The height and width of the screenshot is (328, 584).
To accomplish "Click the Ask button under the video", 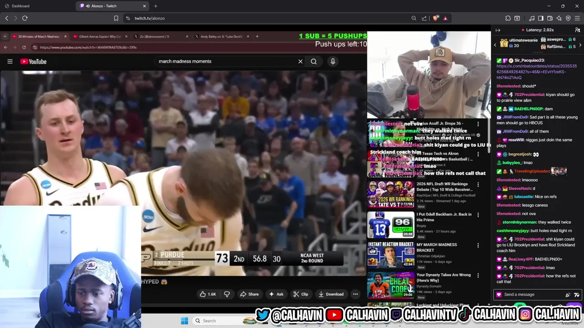I will pos(276,294).
